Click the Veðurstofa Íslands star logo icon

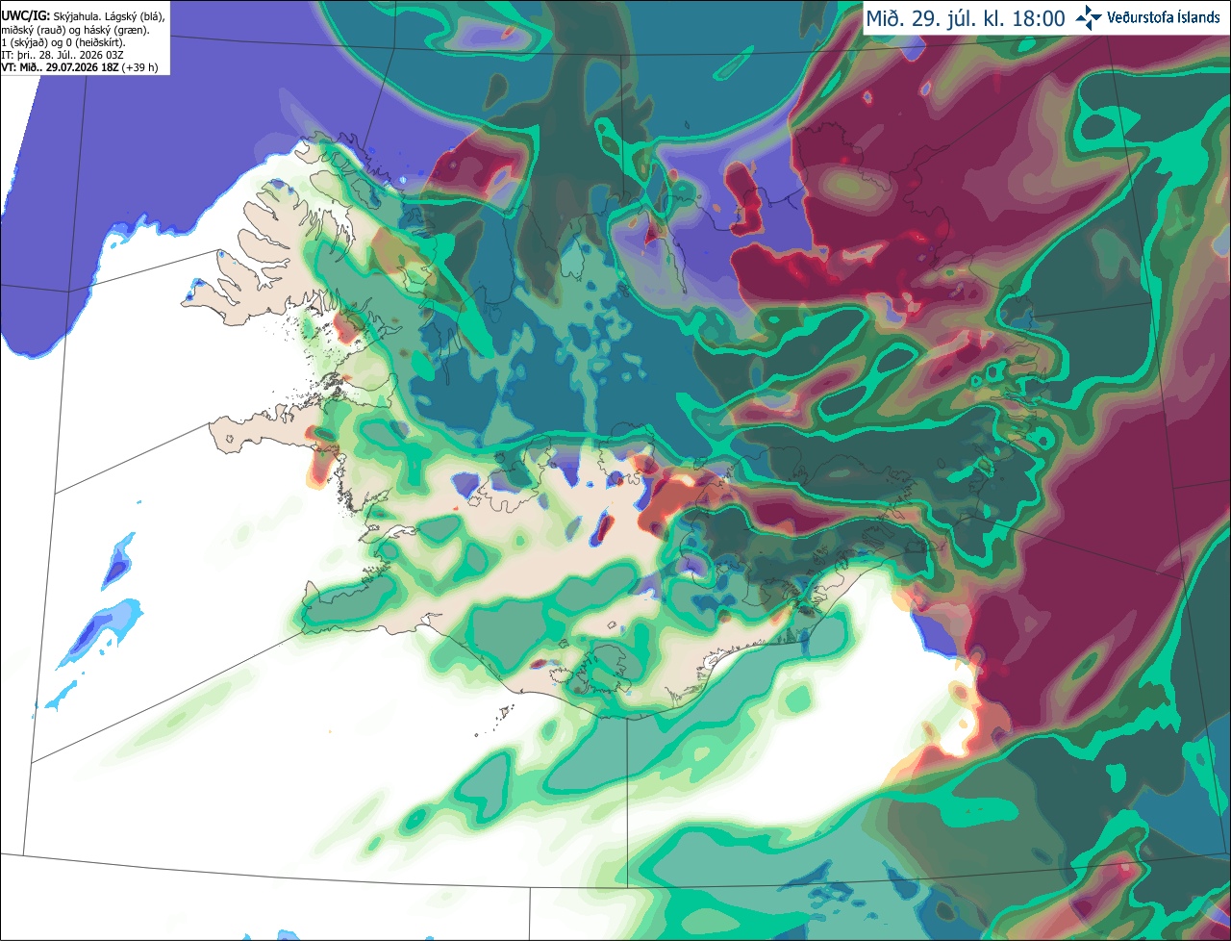coord(1089,17)
